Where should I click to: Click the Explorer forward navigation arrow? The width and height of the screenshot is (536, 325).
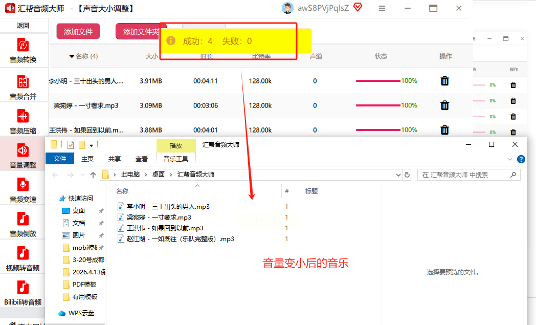tap(71, 175)
